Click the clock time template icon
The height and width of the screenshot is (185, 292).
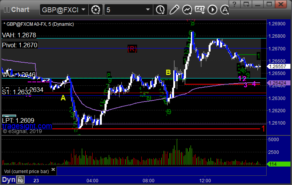160,10
